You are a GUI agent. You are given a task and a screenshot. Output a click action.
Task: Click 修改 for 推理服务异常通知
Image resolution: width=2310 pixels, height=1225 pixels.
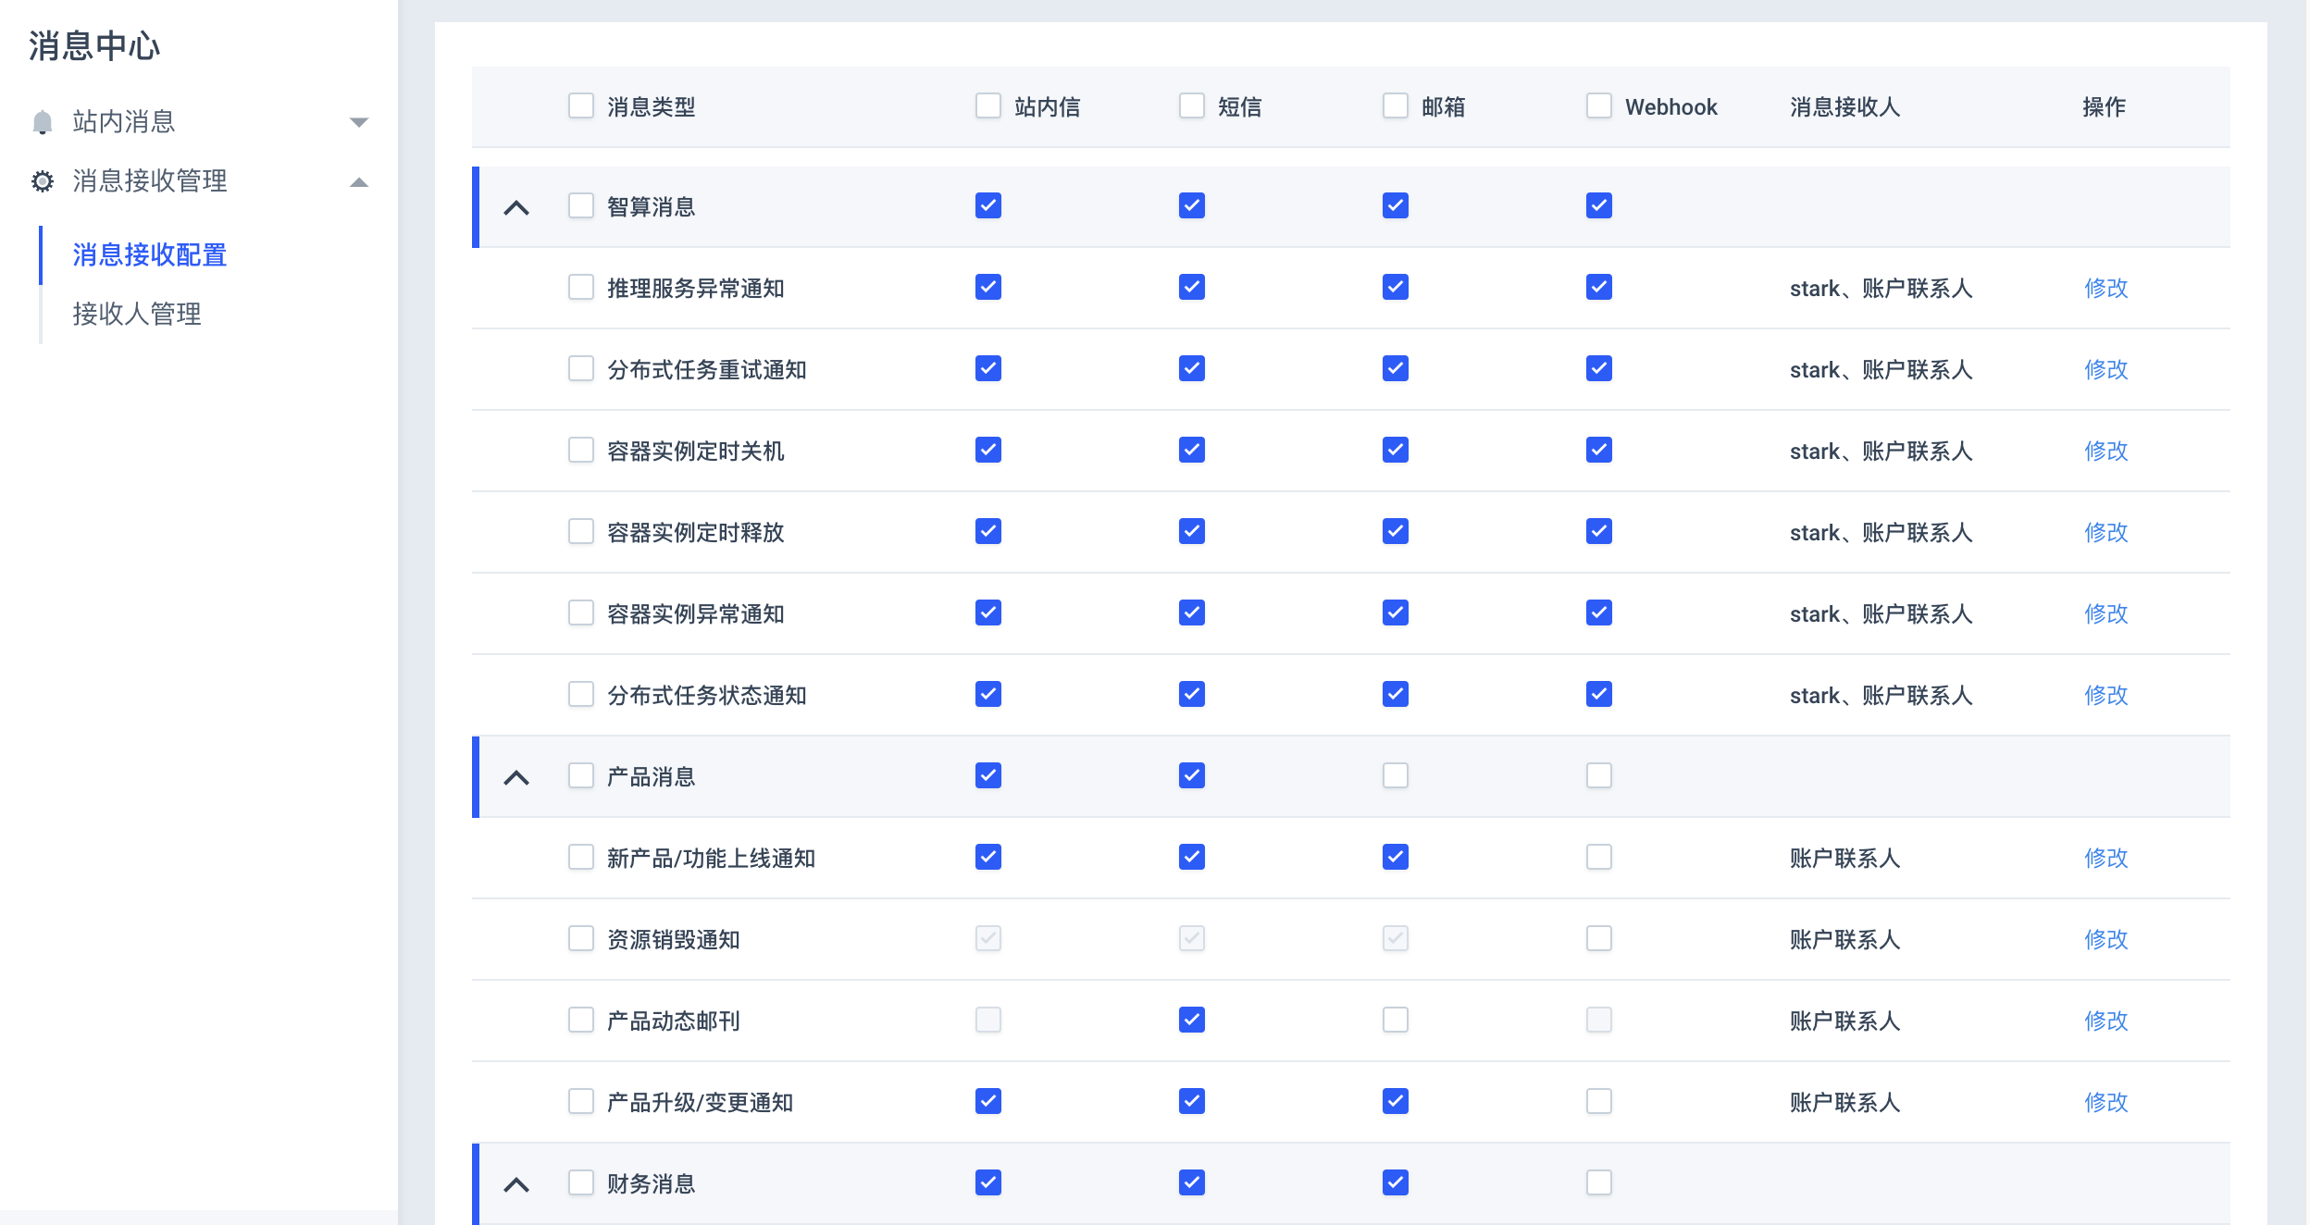click(2106, 289)
